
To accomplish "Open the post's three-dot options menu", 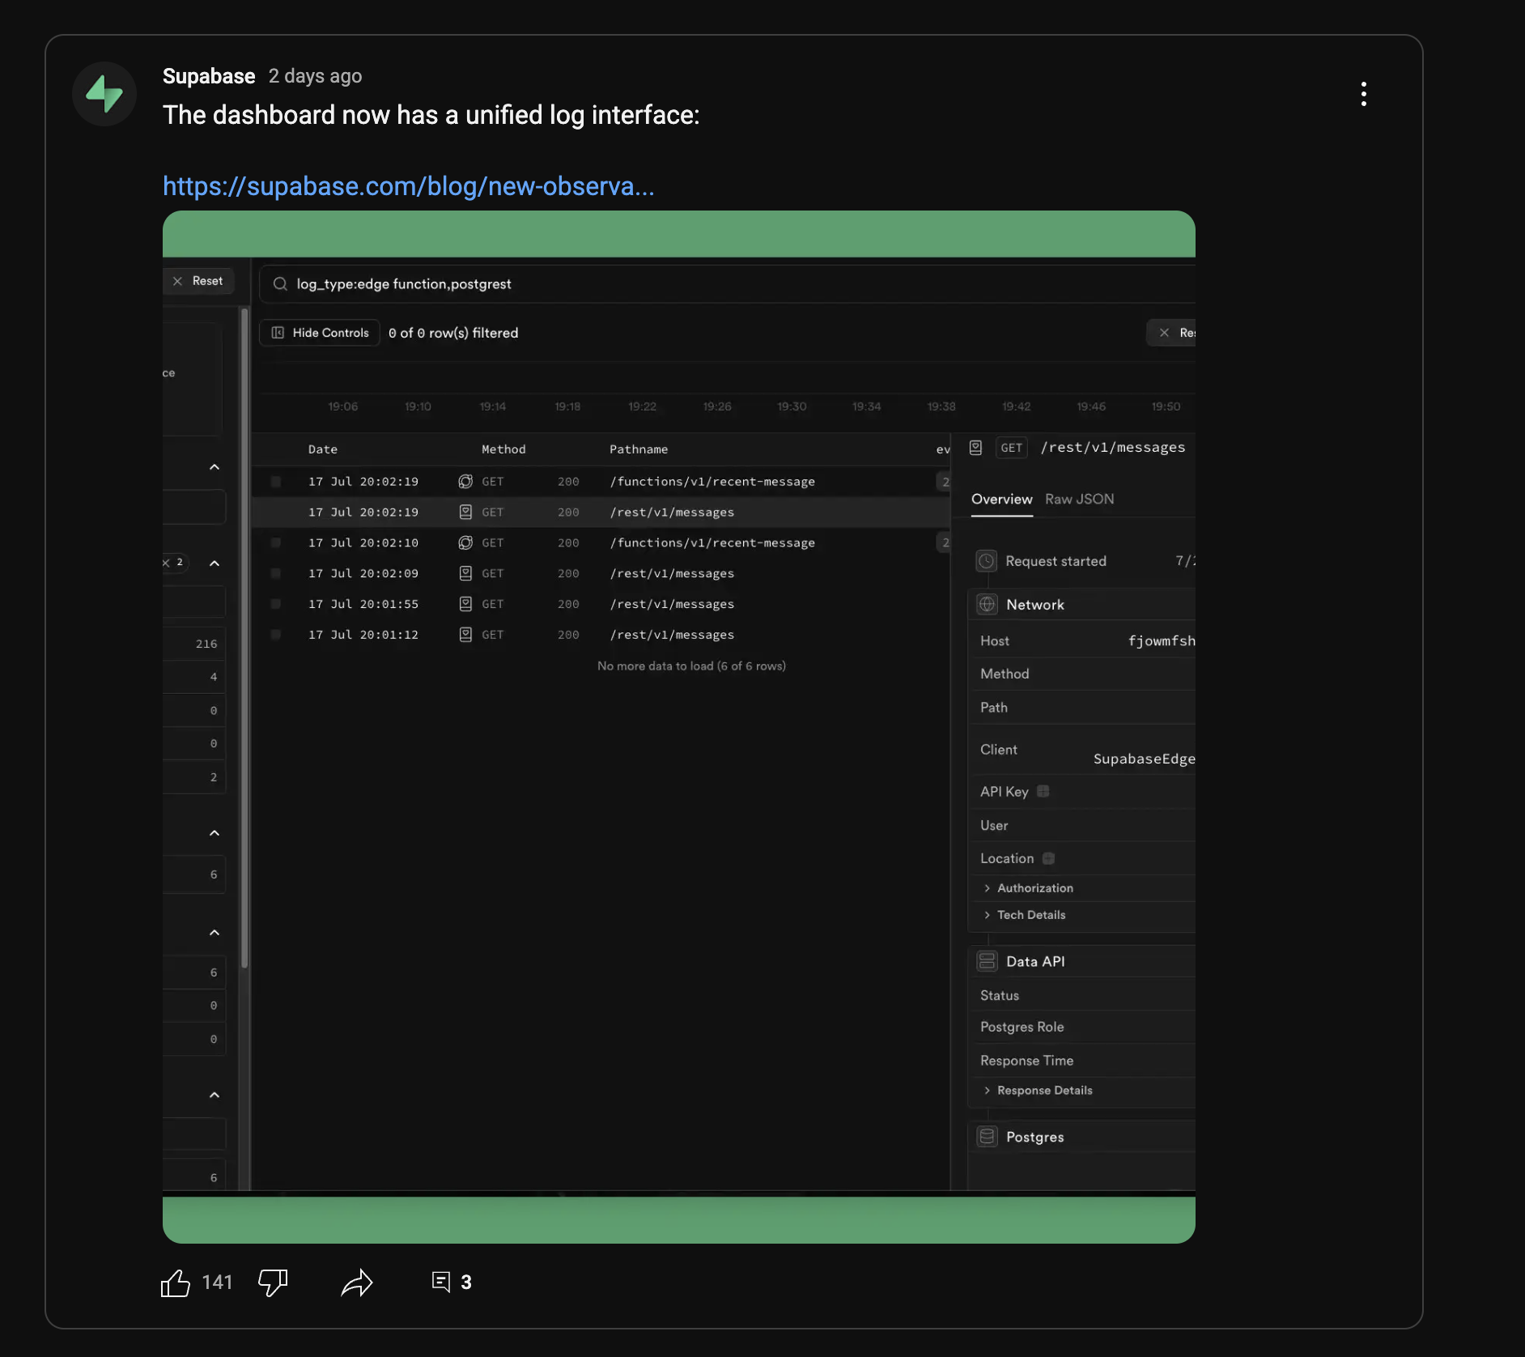I will tap(1364, 94).
